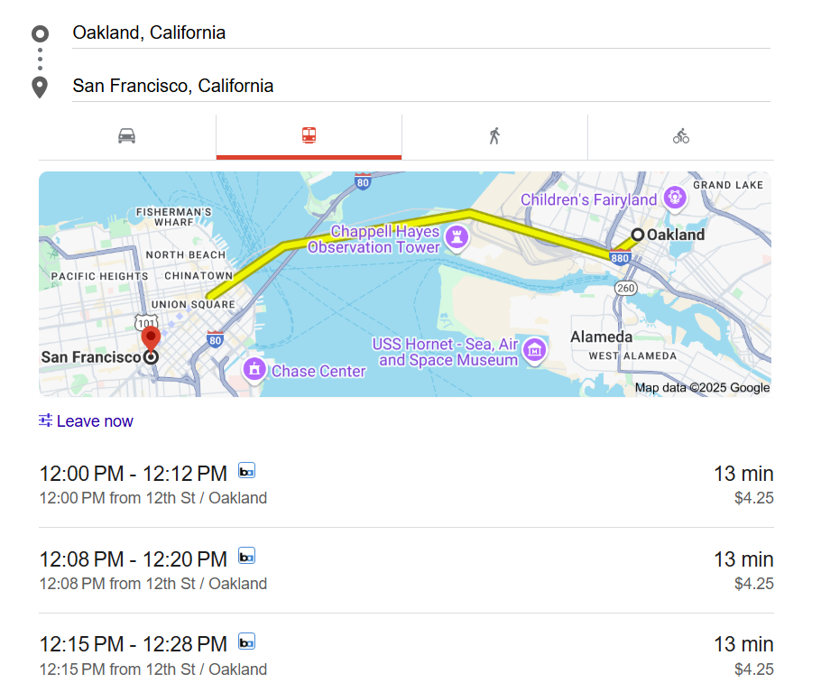Click BART icon on 12:08 PM trip
Viewport: 821px width, 683px height.
246,556
